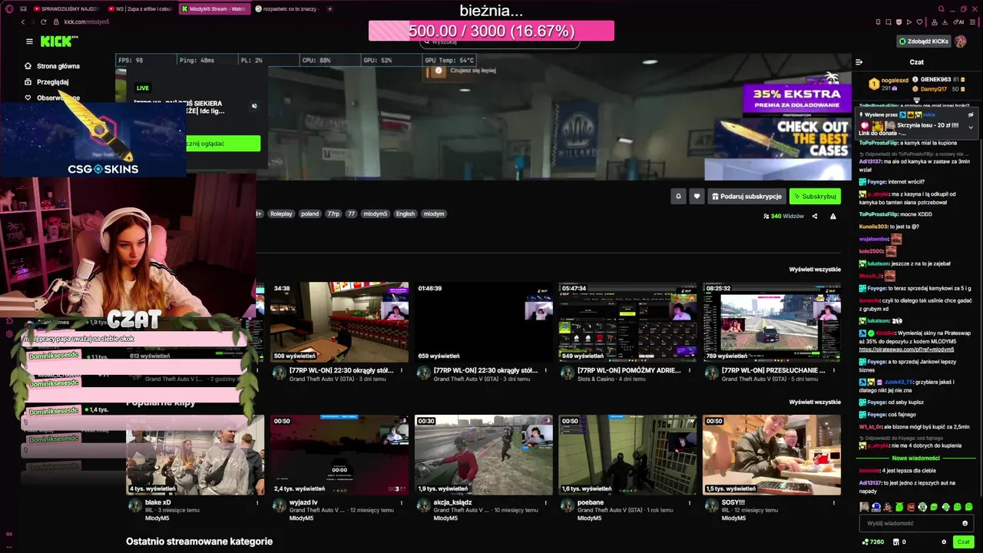This screenshot has width=983, height=553.
Task: Open the 34:38 video thumbnail
Action: click(x=339, y=322)
